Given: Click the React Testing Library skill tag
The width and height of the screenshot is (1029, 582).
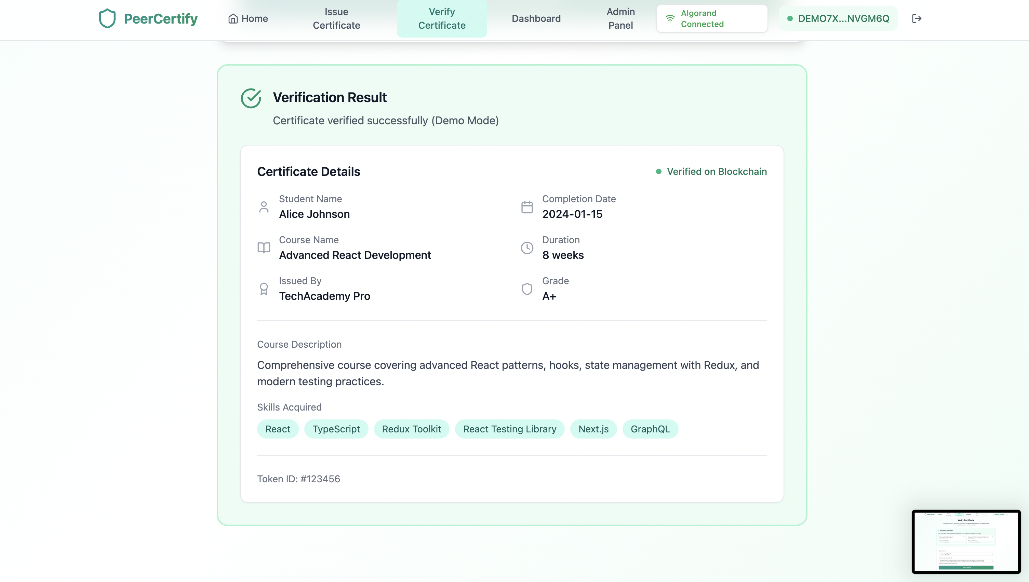Looking at the screenshot, I should [509, 429].
